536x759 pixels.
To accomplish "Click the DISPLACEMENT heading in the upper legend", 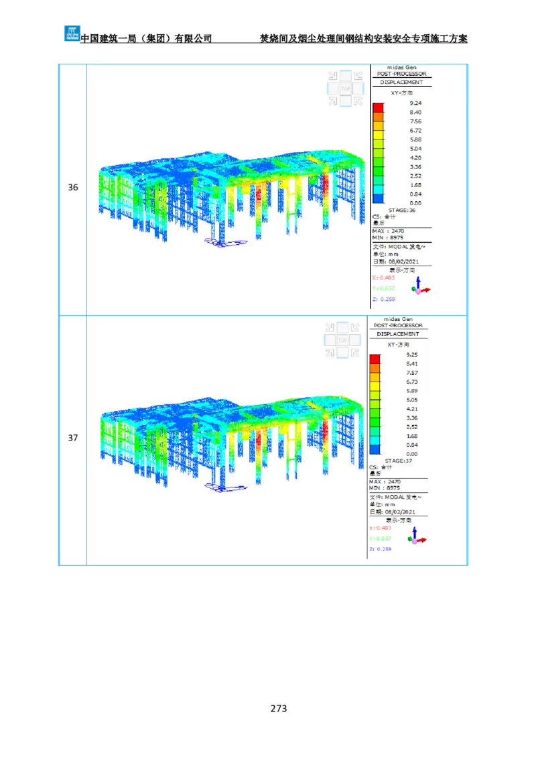I will [401, 82].
